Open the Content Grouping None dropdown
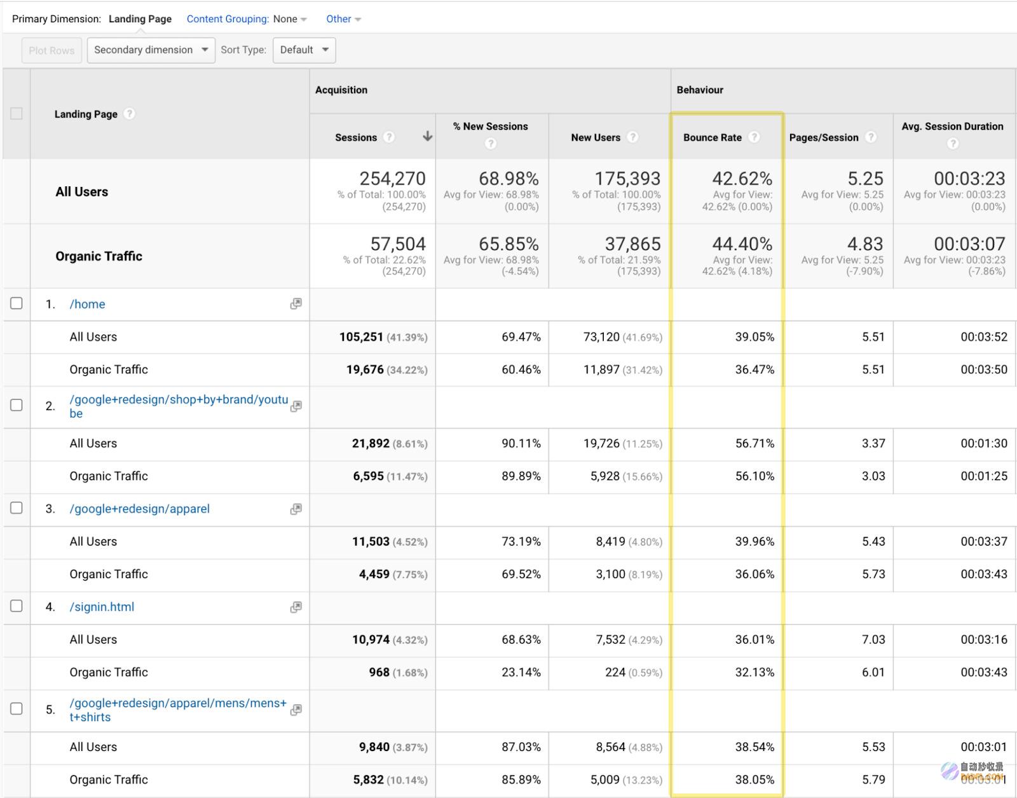1017x798 pixels. point(290,19)
